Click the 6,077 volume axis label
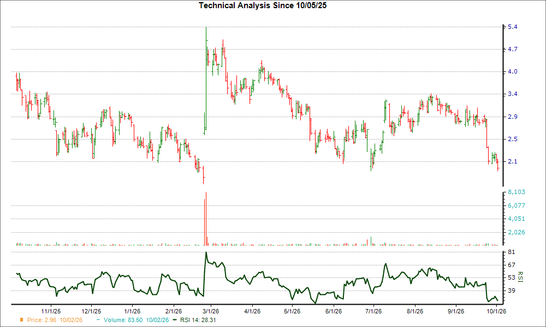The width and height of the screenshot is (546, 327). [517, 205]
